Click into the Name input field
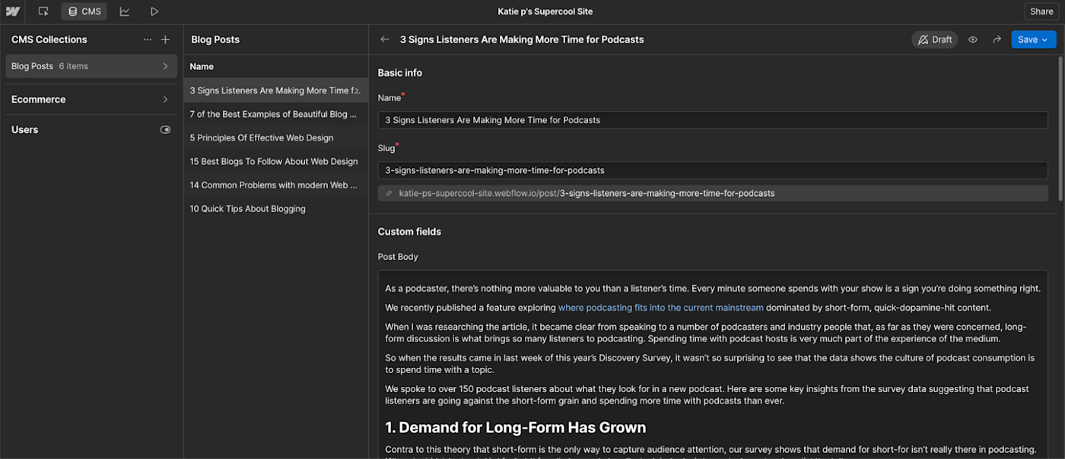Screen dimensions: 1065x459 pos(713,120)
